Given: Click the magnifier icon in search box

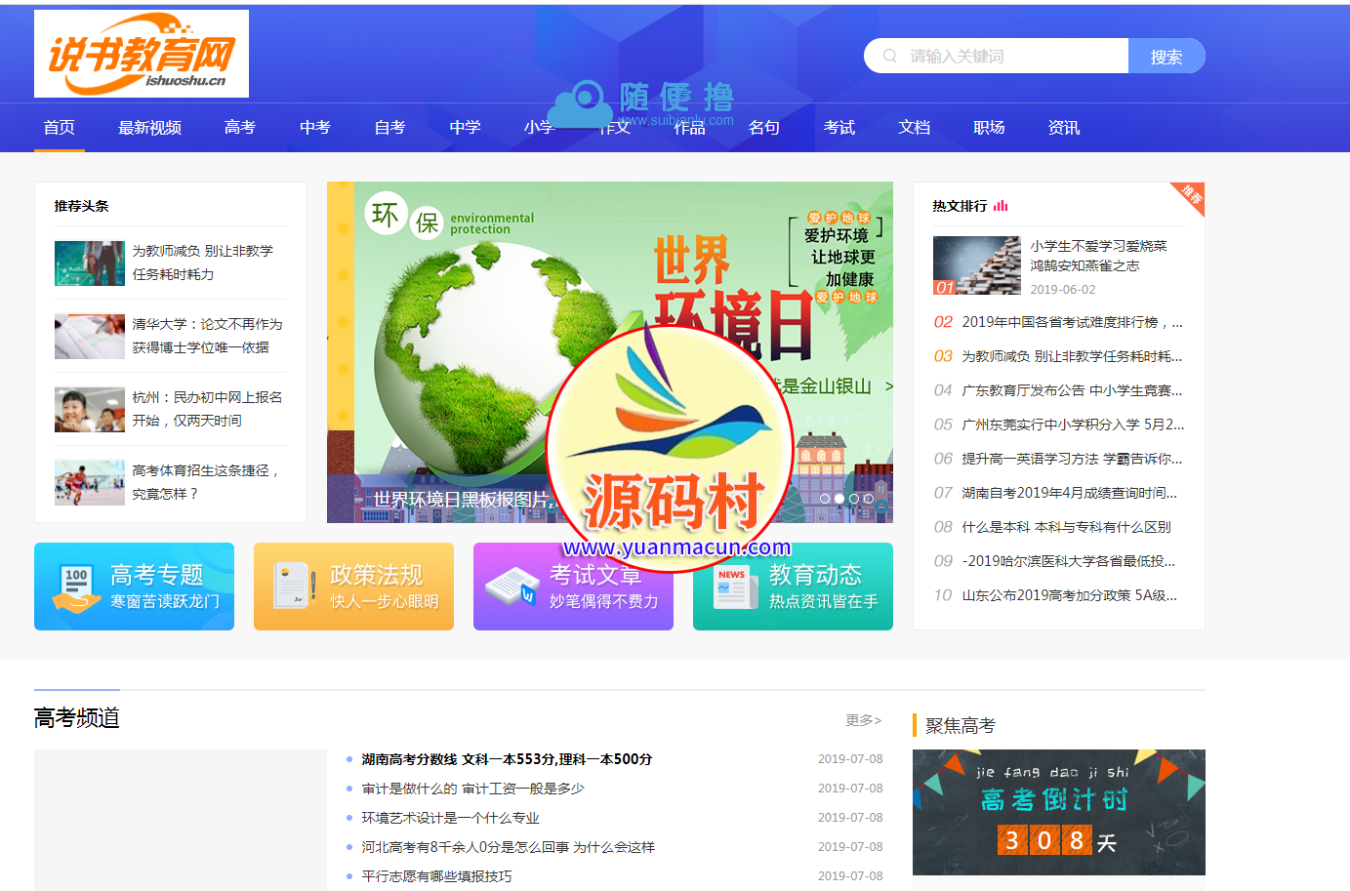Looking at the screenshot, I should (x=889, y=57).
